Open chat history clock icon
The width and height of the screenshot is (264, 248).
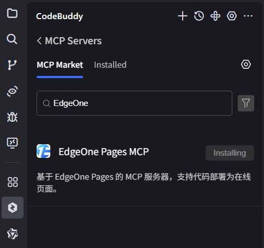point(199,16)
